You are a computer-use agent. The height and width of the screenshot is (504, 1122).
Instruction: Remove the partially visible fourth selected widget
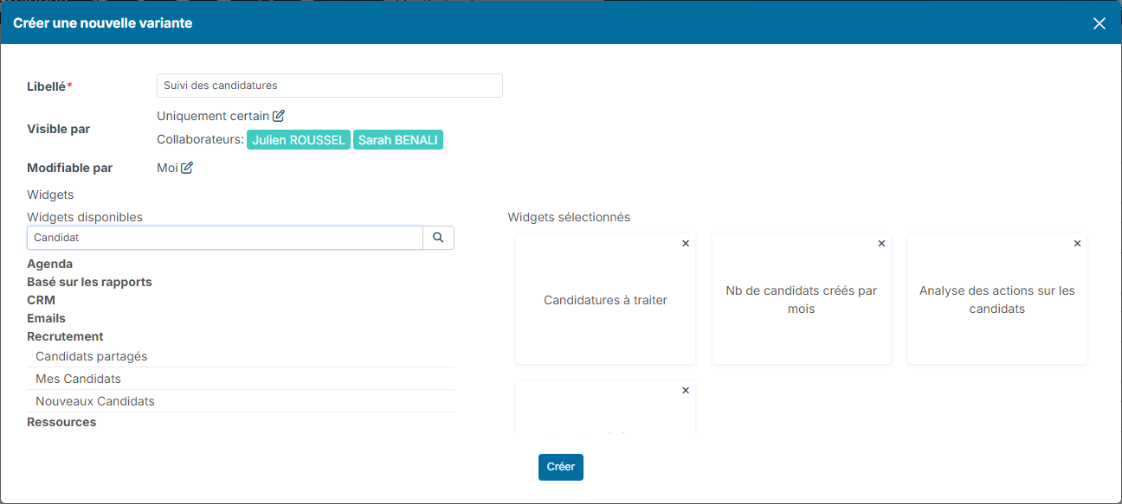(686, 391)
